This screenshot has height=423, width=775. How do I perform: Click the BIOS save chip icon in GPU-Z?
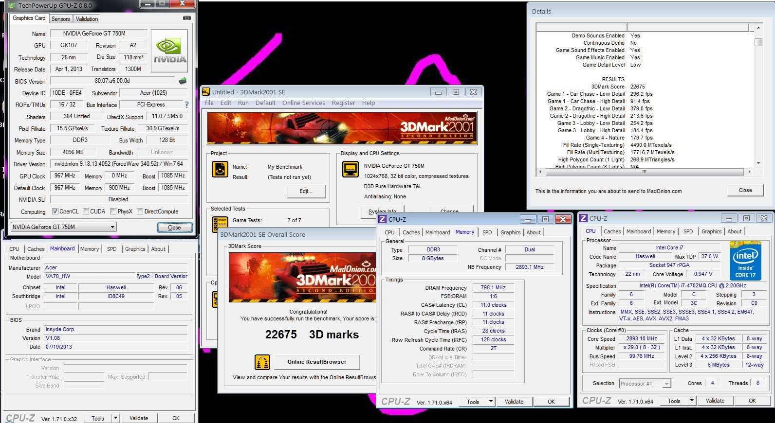(183, 81)
